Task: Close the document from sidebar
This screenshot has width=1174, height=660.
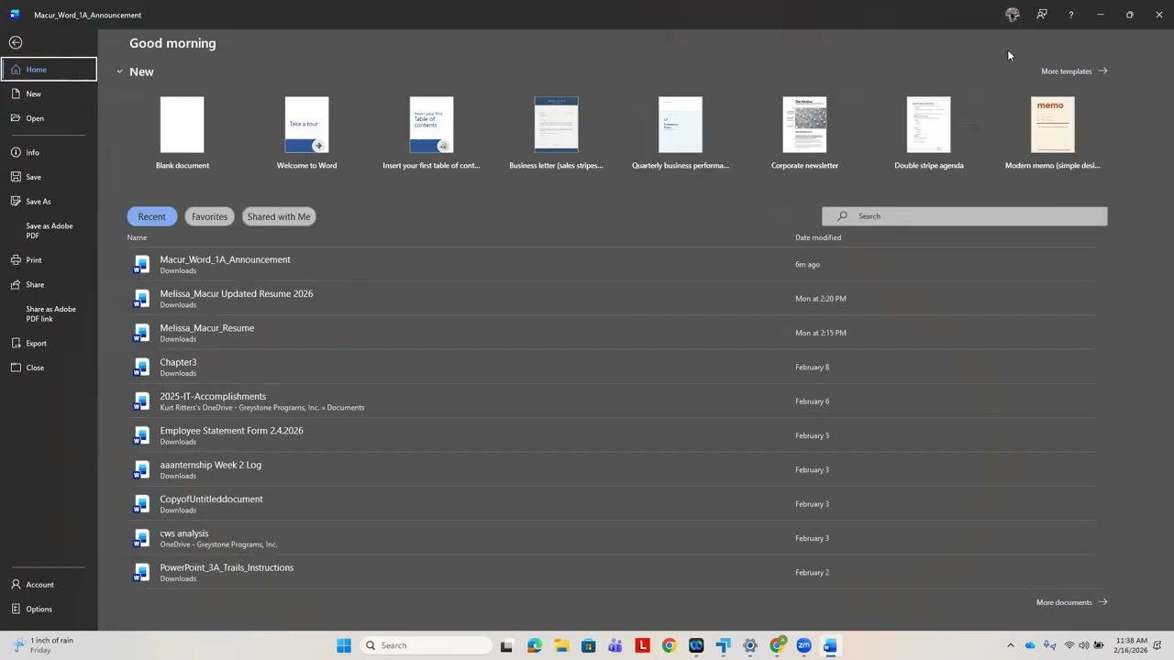Action: click(x=50, y=368)
